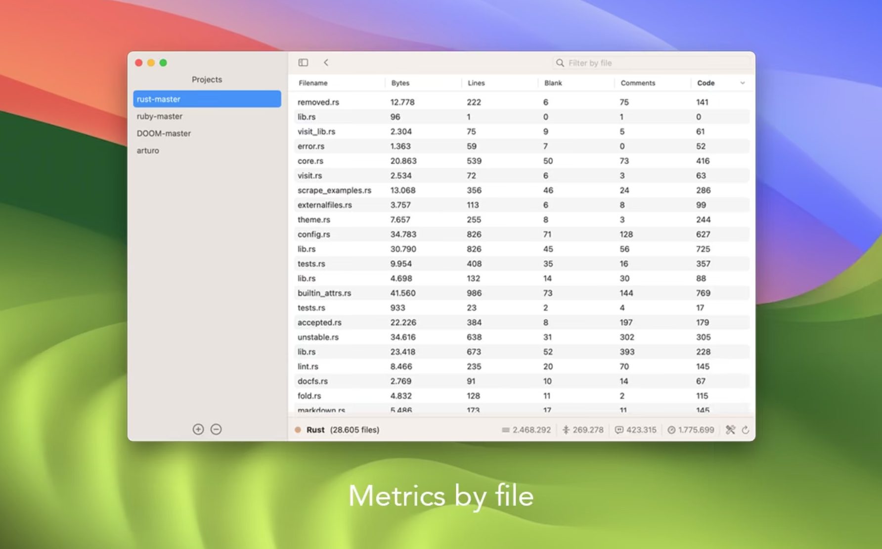This screenshot has height=549, width=882.
Task: Click the total lines icon in status bar
Action: pos(505,430)
